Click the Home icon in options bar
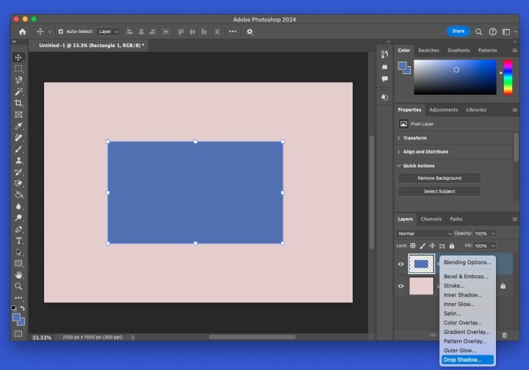Image resolution: width=529 pixels, height=370 pixels. (x=22, y=32)
